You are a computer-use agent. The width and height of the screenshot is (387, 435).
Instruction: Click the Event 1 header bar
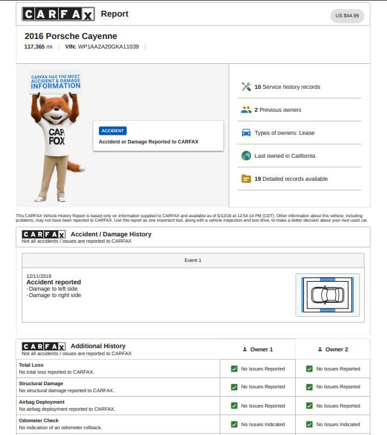[x=193, y=260]
